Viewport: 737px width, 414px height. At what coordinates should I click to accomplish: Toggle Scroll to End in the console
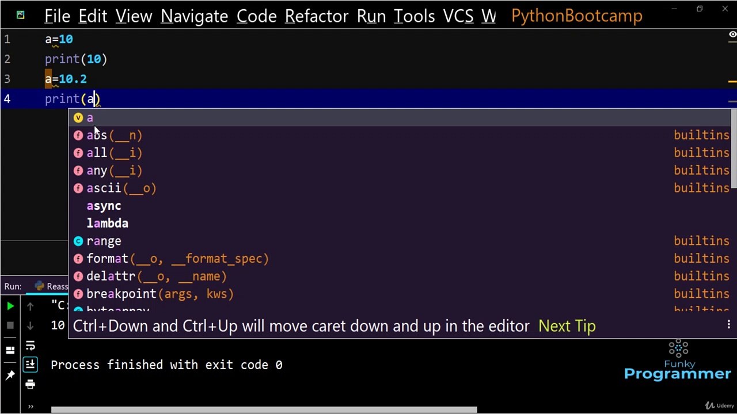coord(31,365)
